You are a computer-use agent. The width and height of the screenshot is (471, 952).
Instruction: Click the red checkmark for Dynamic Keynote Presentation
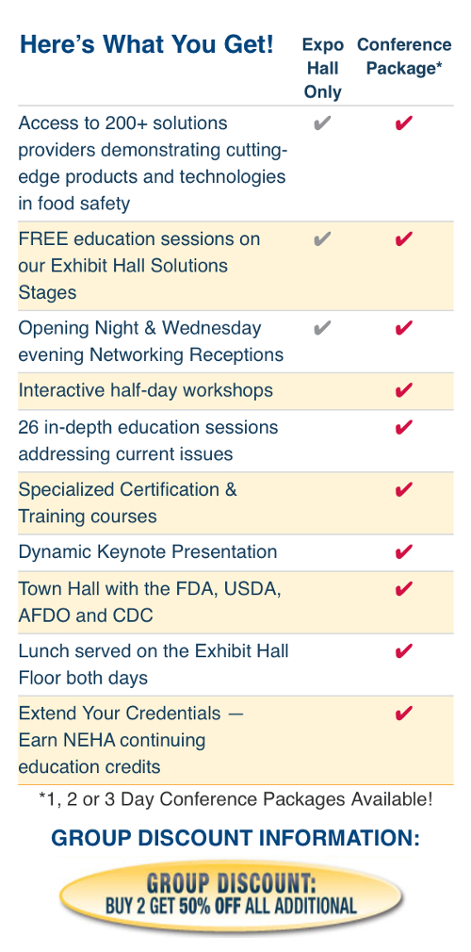coord(403,552)
